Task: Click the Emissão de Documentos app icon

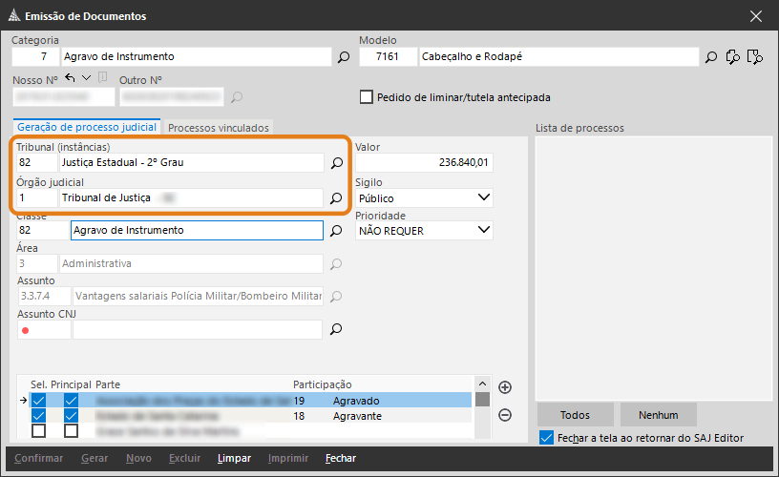Action: [14, 16]
